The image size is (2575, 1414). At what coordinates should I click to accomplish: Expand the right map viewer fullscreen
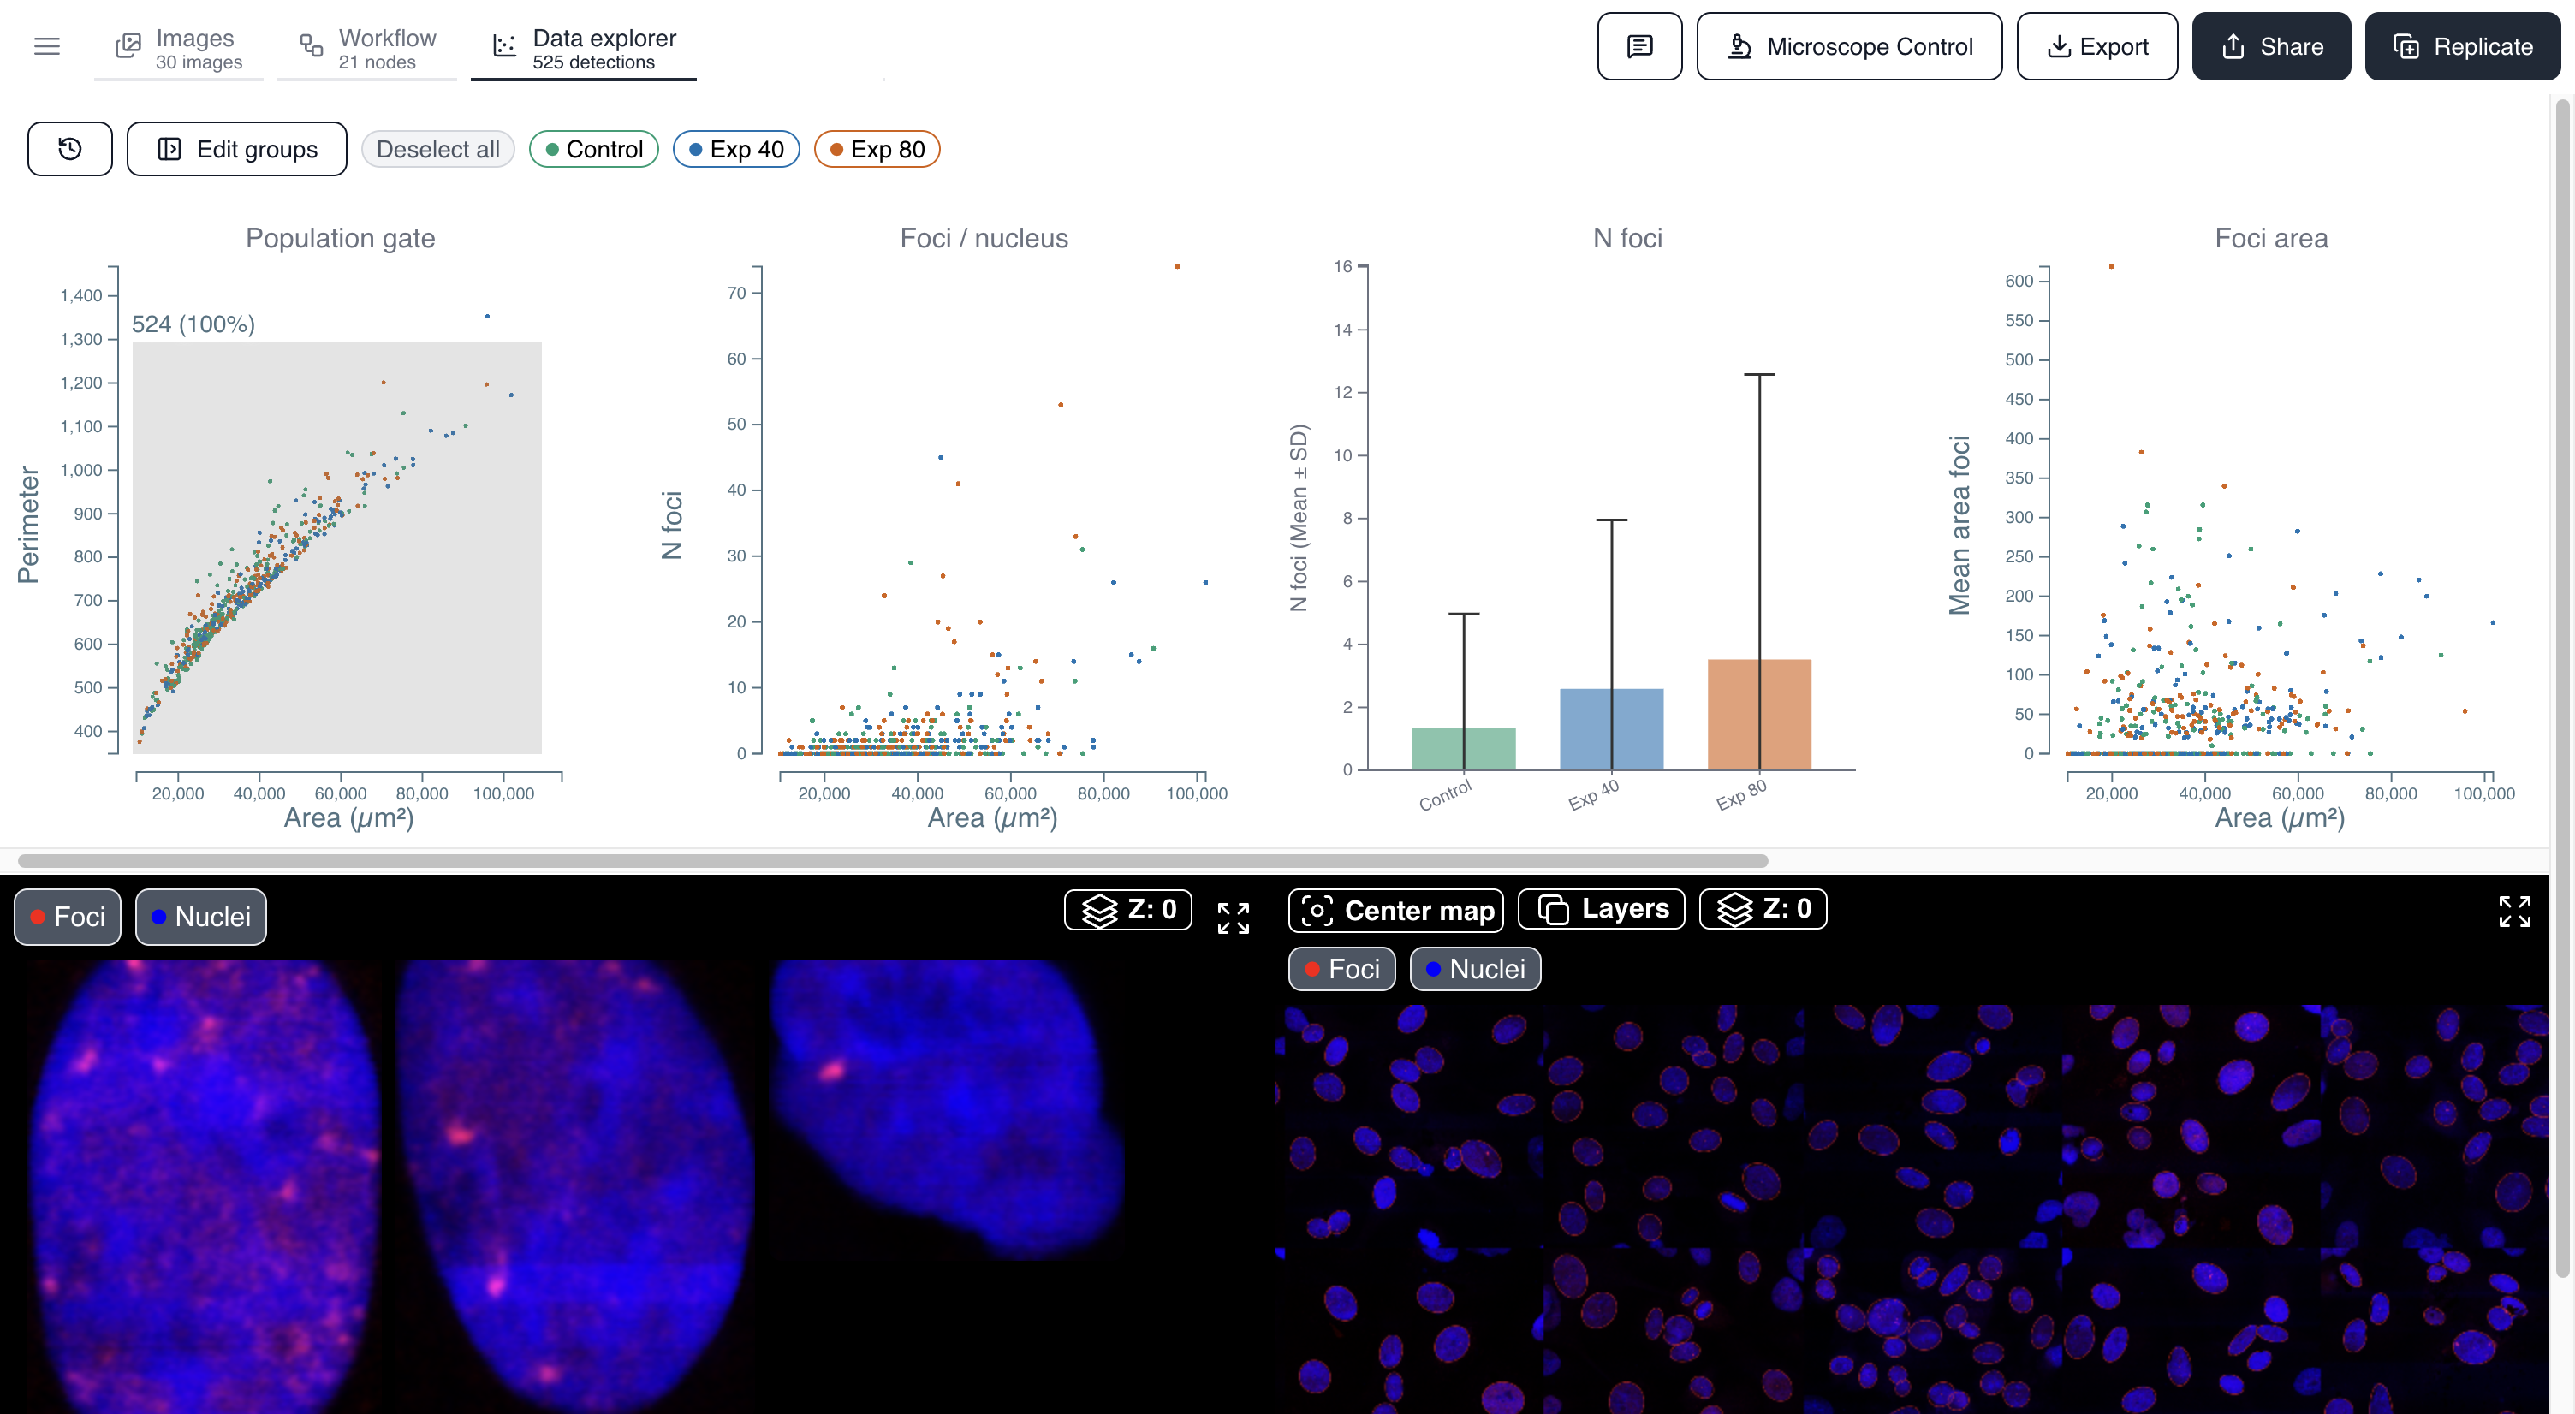coord(2515,912)
